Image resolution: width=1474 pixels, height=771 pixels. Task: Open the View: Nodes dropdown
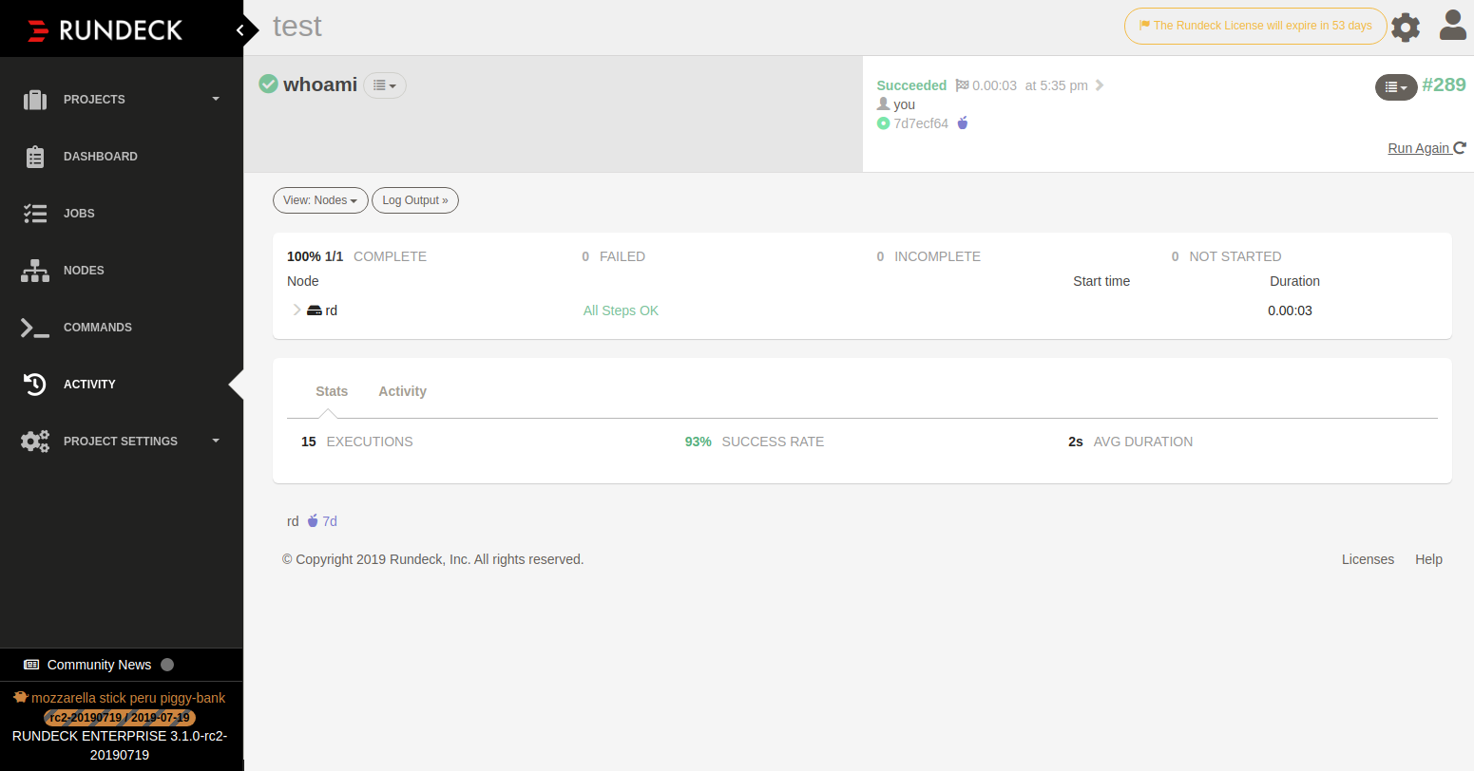click(x=320, y=200)
